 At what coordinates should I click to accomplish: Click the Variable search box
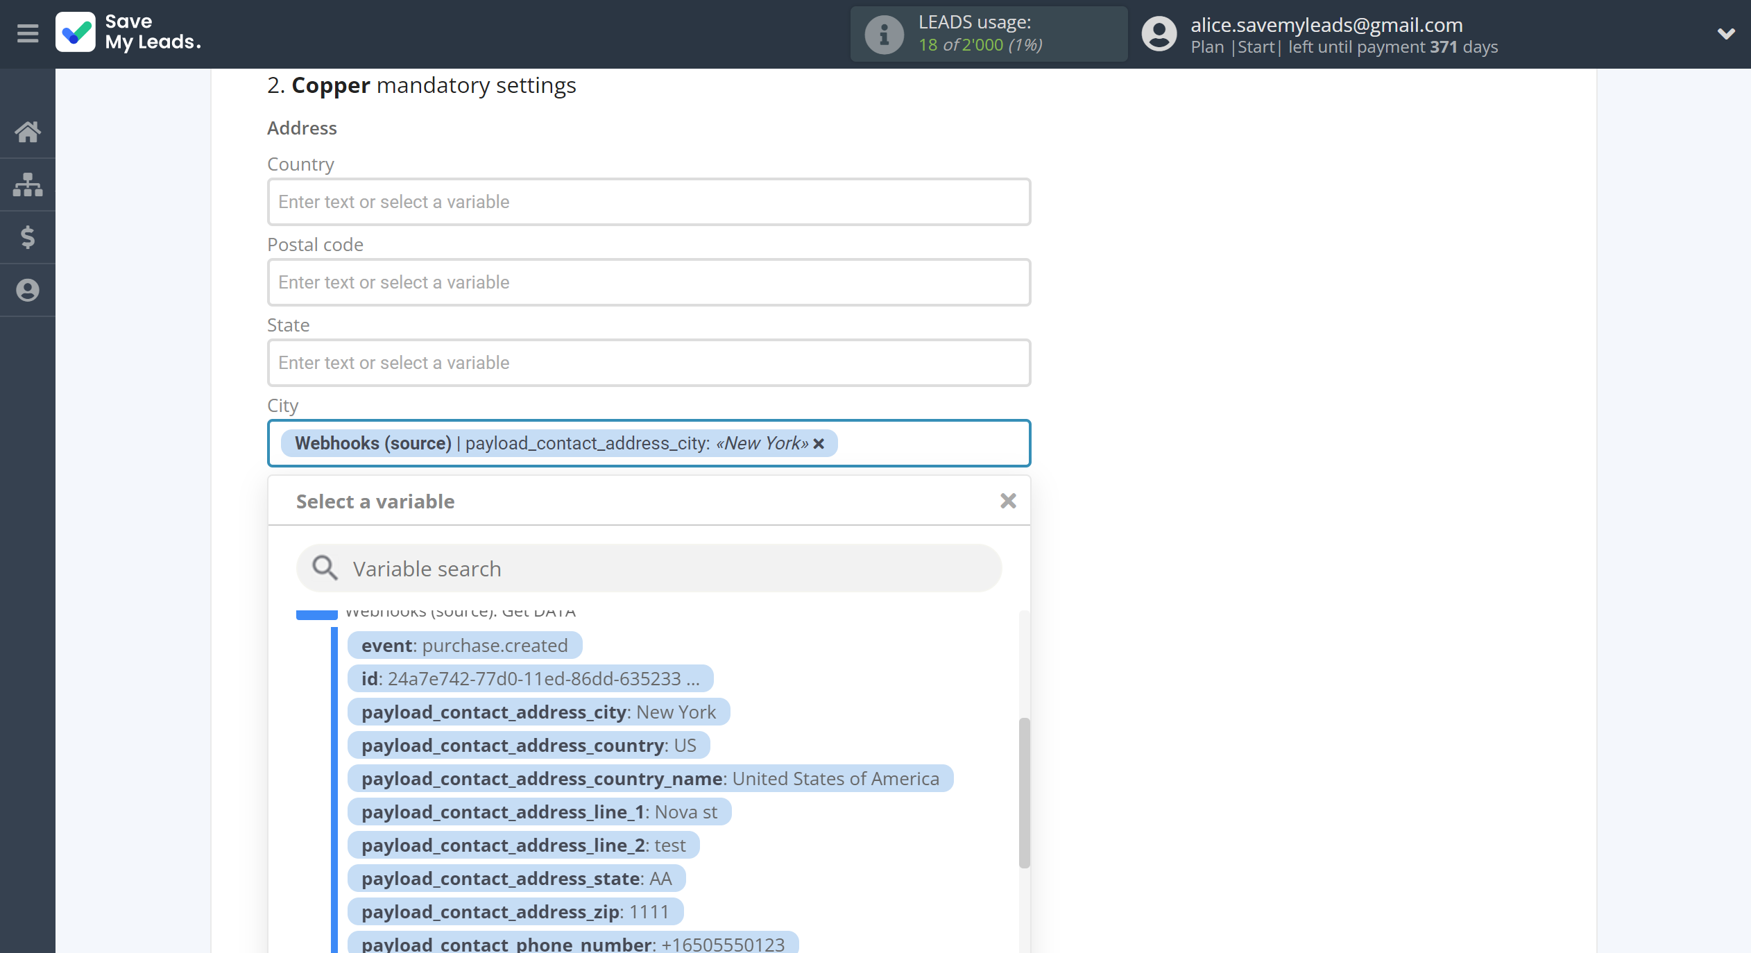point(649,568)
